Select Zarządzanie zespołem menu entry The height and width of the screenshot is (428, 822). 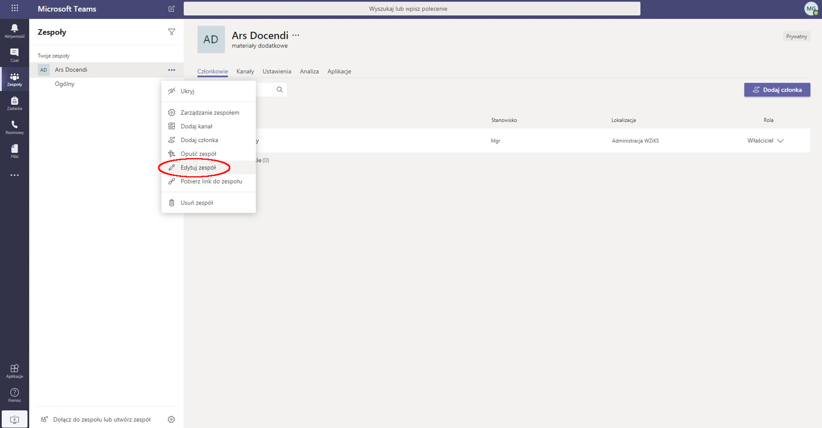point(209,112)
